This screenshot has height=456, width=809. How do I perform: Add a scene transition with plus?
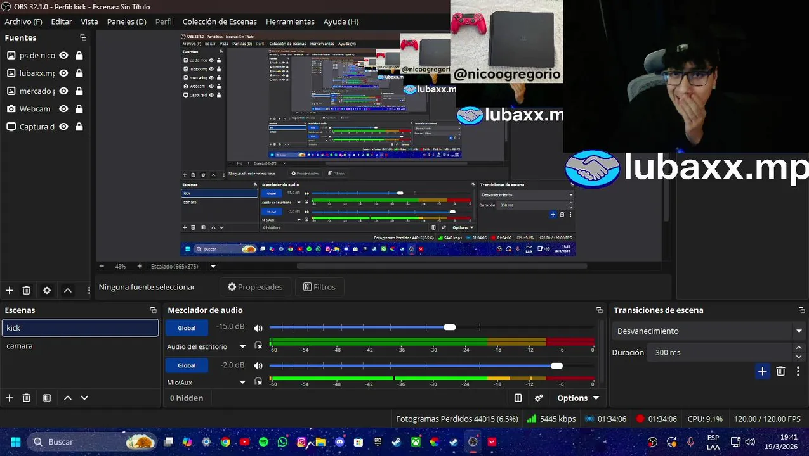pyautogui.click(x=763, y=371)
